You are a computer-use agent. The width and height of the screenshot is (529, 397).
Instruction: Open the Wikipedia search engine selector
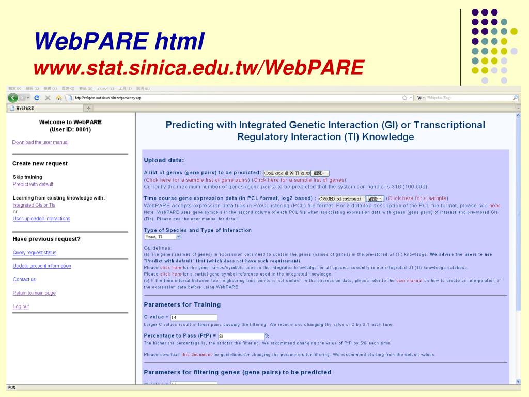pos(421,98)
